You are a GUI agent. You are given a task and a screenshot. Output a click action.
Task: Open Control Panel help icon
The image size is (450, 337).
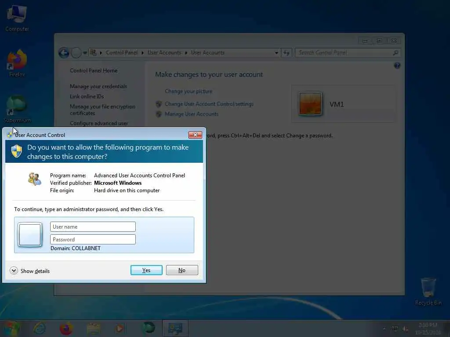pyautogui.click(x=397, y=66)
